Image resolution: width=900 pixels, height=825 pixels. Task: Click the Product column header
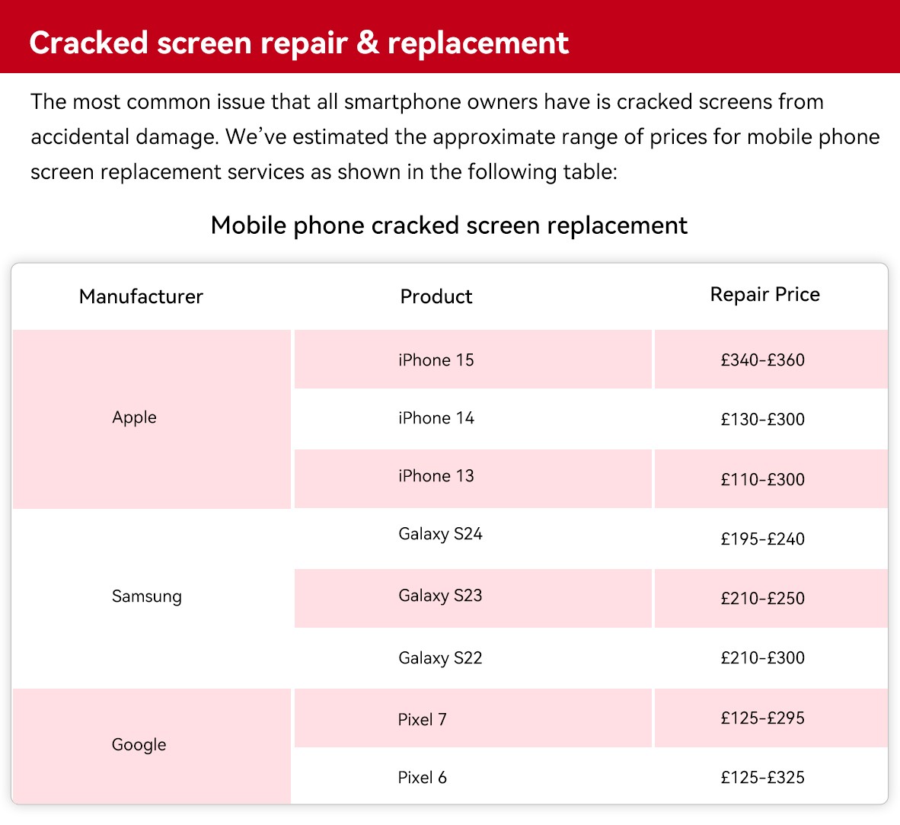(x=436, y=296)
